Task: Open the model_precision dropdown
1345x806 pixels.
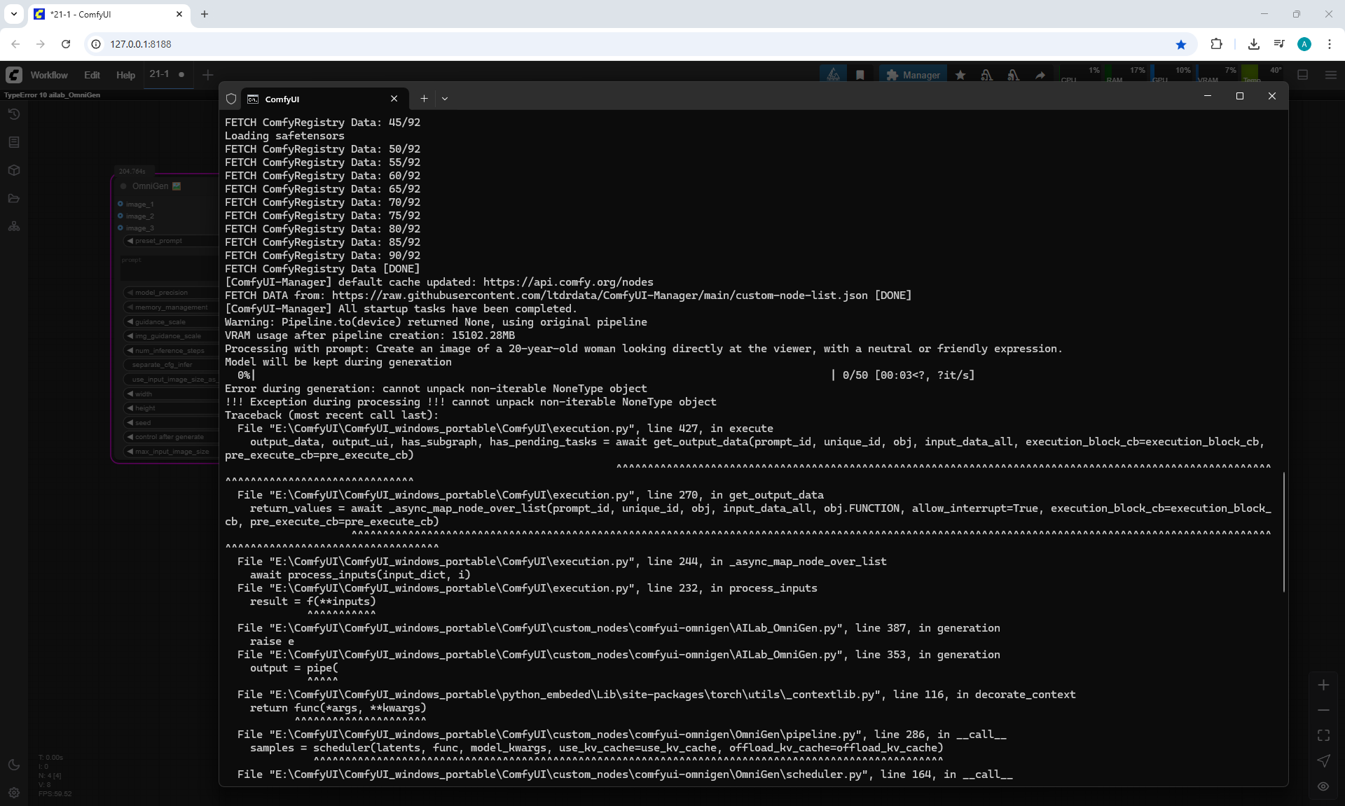Action: tap(168, 293)
